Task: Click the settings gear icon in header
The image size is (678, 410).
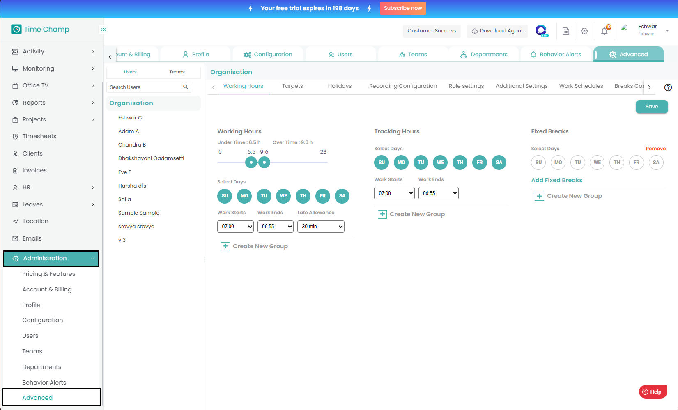Action: (x=584, y=31)
